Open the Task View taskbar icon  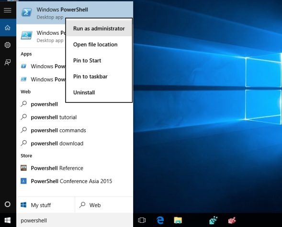142,220
